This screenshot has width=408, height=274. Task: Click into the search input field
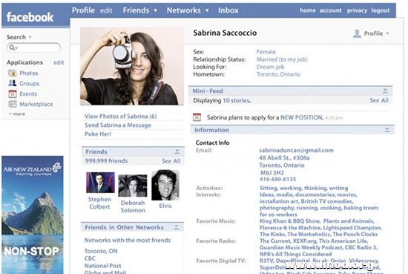pos(34,48)
